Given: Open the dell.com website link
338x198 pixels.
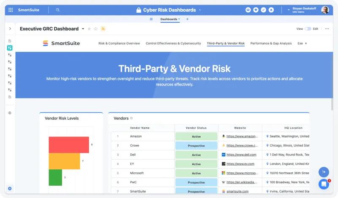Looking at the screenshot, I should 241,155.
